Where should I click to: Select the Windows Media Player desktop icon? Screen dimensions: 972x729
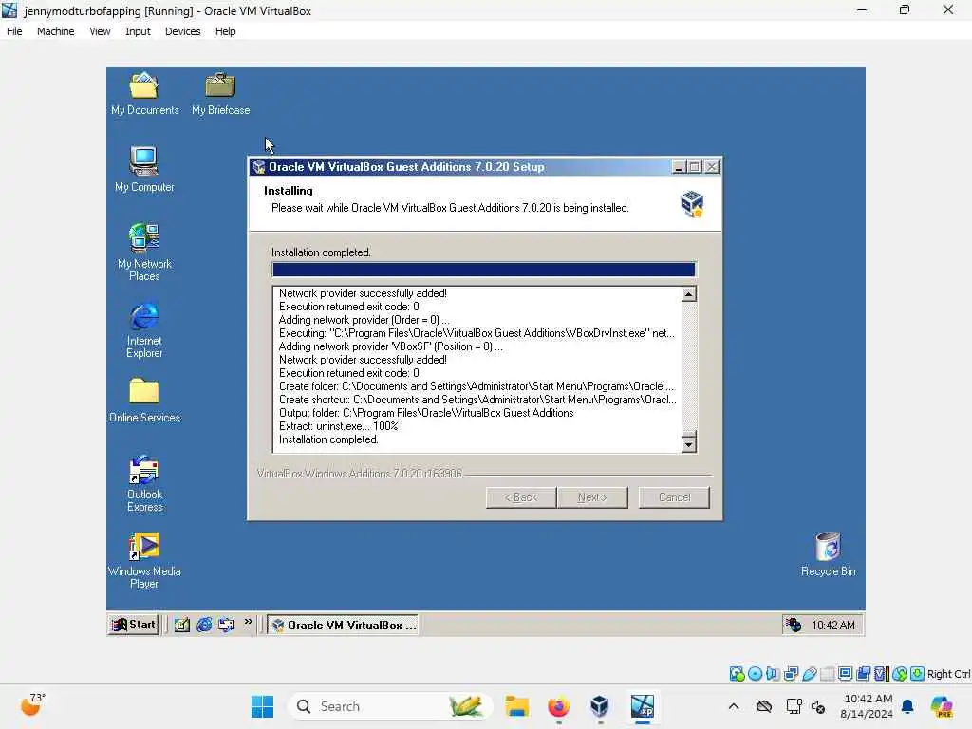pos(144,560)
